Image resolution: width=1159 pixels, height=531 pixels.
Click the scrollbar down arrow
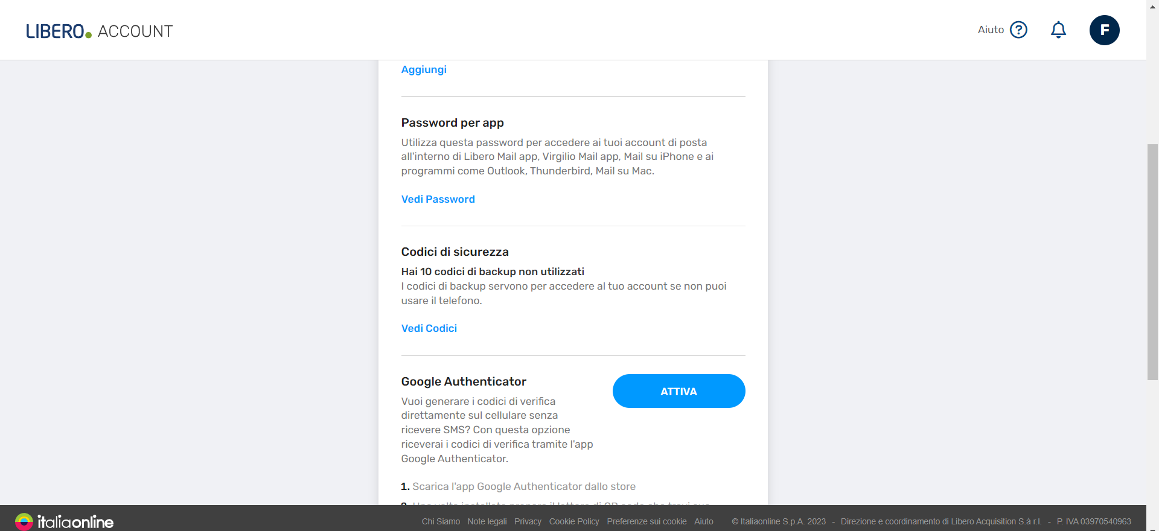tap(1152, 526)
